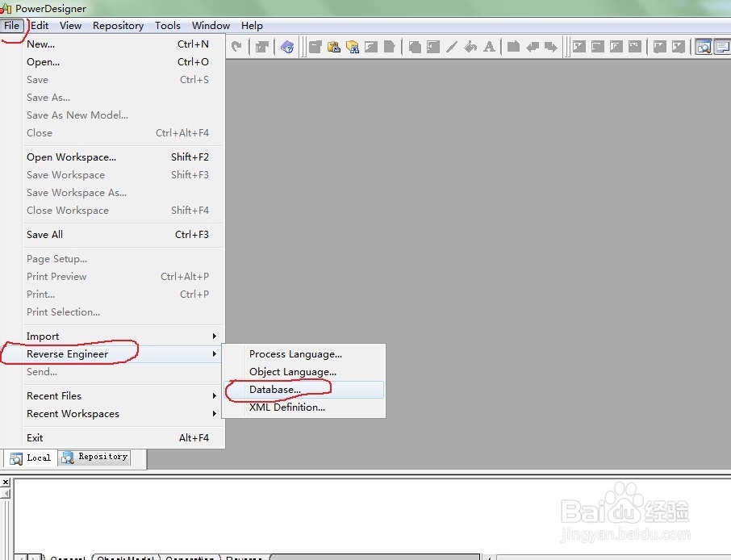Viewport: 731px width, 560px height.
Task: Click Save All in the File menu
Action: [x=123, y=235]
